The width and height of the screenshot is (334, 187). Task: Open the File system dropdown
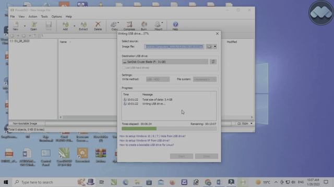205,79
